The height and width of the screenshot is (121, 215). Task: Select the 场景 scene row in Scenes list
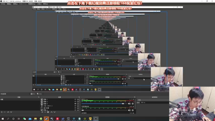[x=20, y=99]
